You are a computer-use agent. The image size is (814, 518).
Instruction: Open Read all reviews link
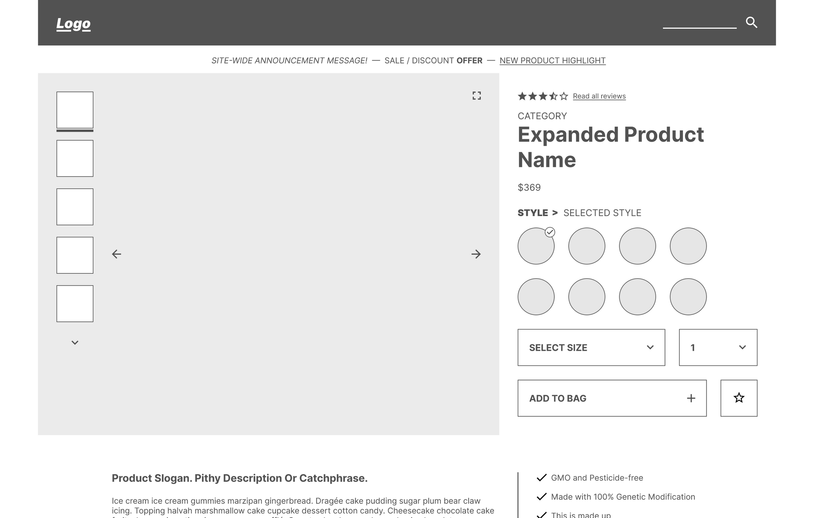599,96
